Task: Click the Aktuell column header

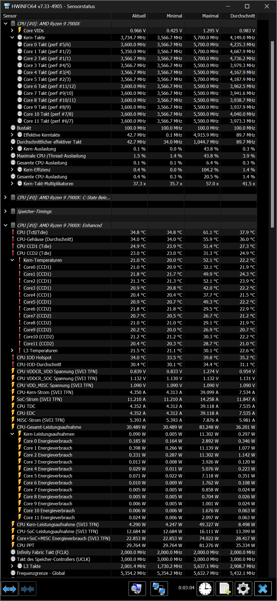Action: (129, 16)
